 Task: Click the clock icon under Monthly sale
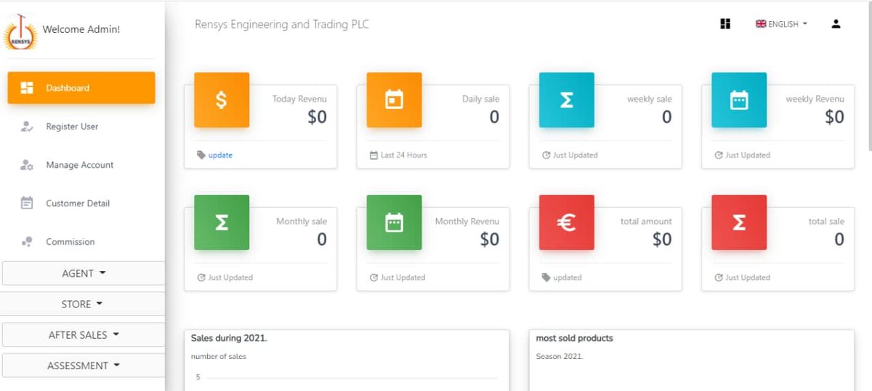(x=201, y=278)
